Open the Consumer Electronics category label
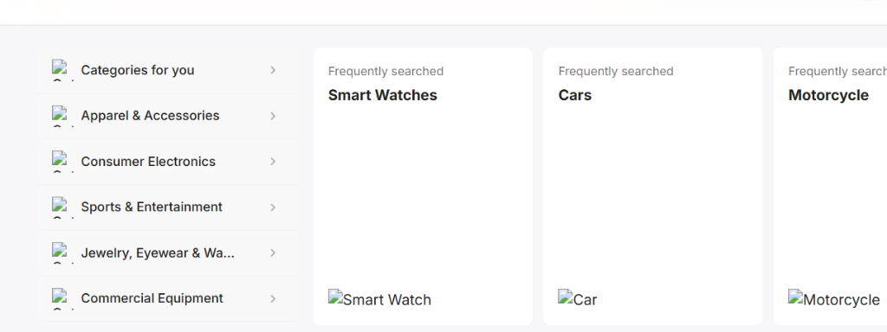The width and height of the screenshot is (887, 332). (148, 162)
